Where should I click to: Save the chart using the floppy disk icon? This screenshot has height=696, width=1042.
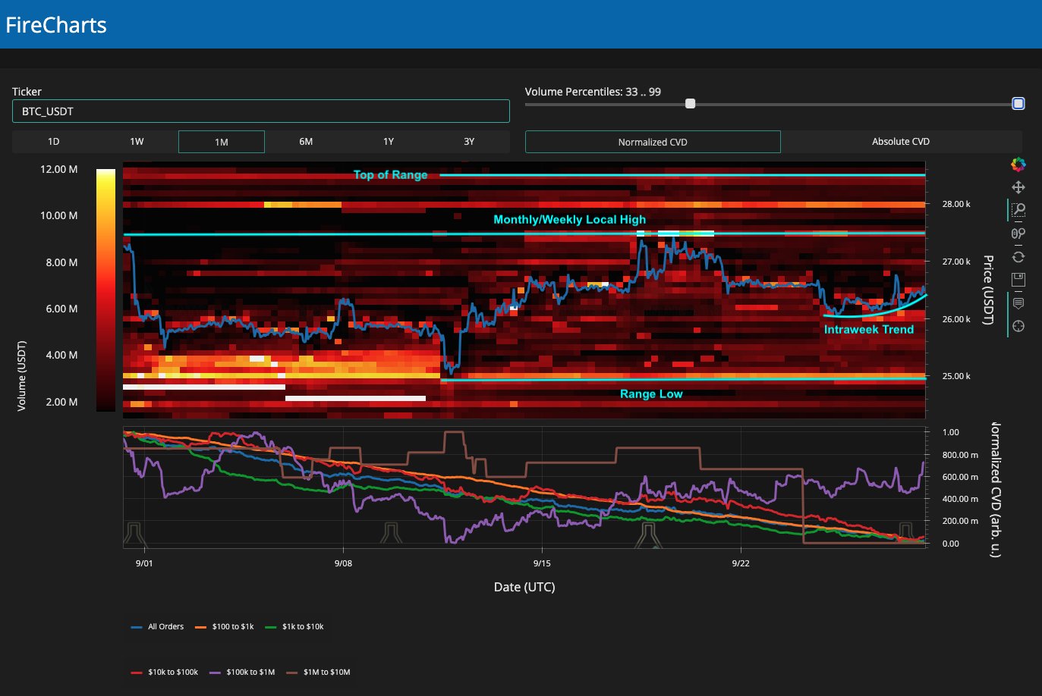(1018, 280)
